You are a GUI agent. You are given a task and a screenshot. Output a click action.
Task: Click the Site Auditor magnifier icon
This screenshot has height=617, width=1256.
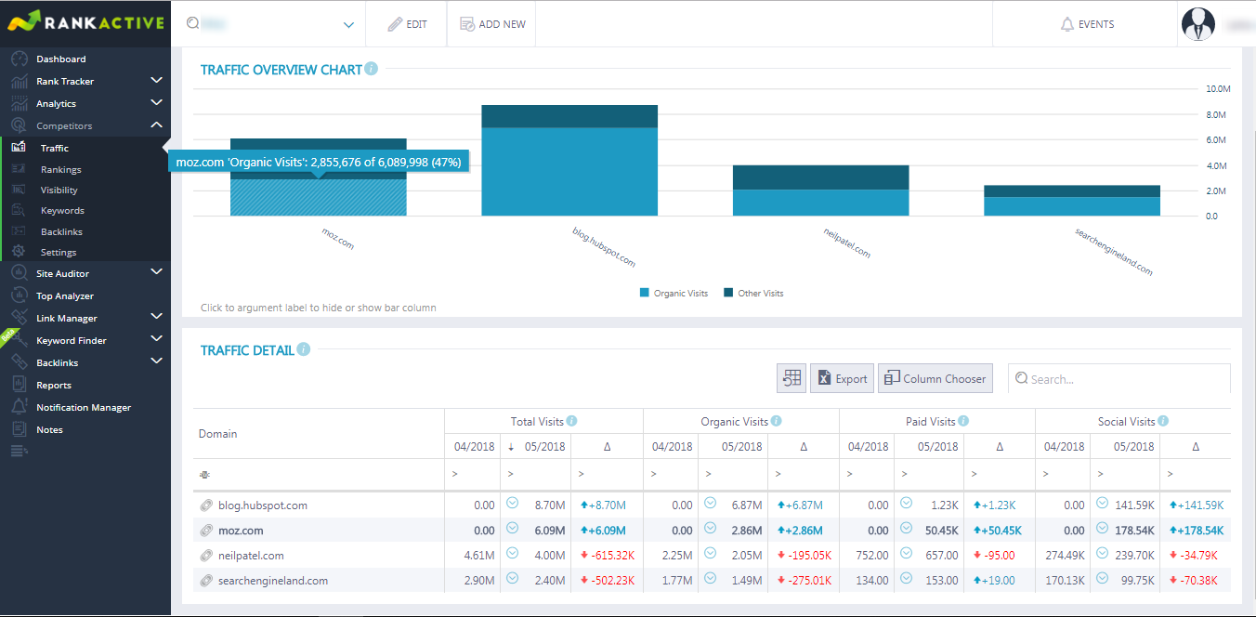[20, 273]
